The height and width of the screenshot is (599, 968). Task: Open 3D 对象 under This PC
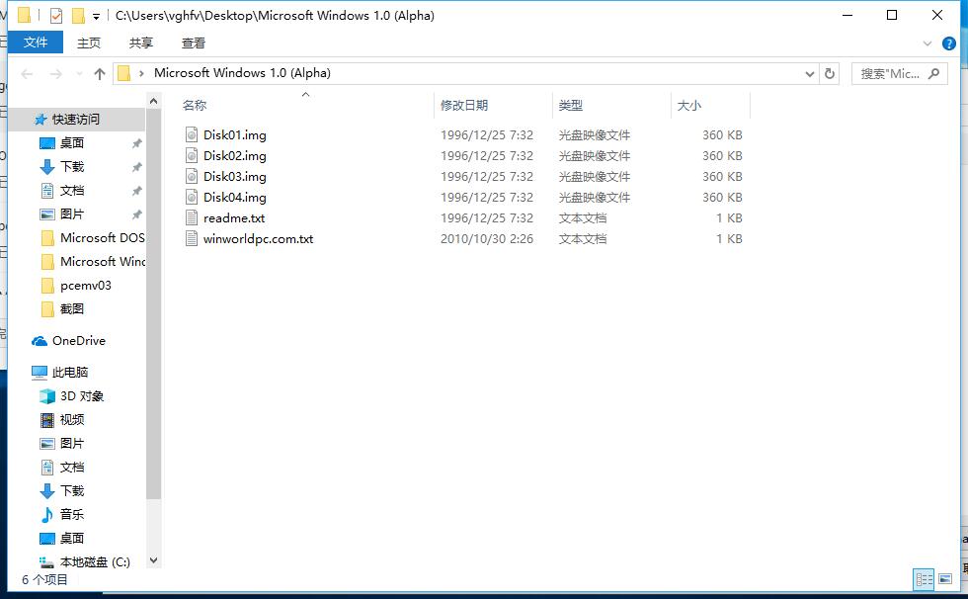[81, 396]
